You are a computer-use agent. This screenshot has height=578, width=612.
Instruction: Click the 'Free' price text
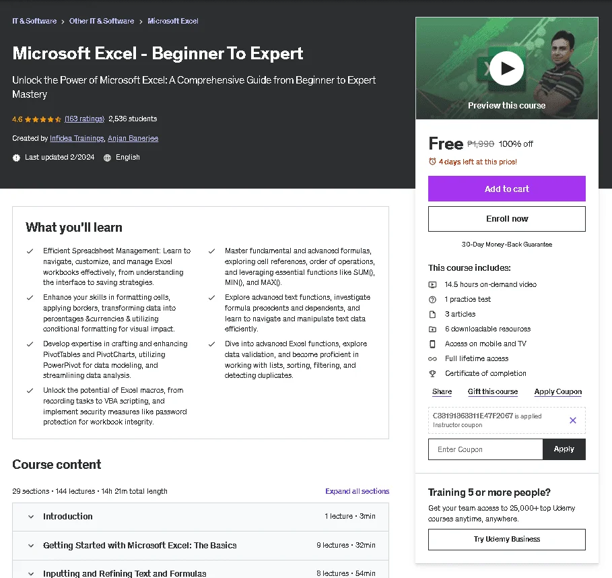coord(446,143)
